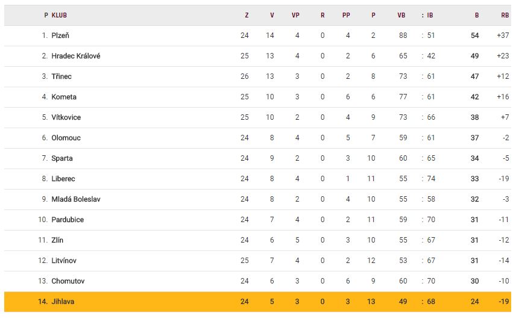The image size is (516, 319).
Task: Sort by the KLUB column header
Action: click(59, 16)
